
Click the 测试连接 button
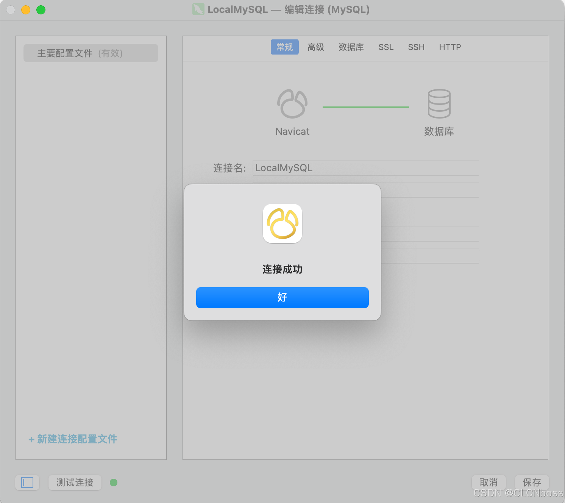(75, 483)
